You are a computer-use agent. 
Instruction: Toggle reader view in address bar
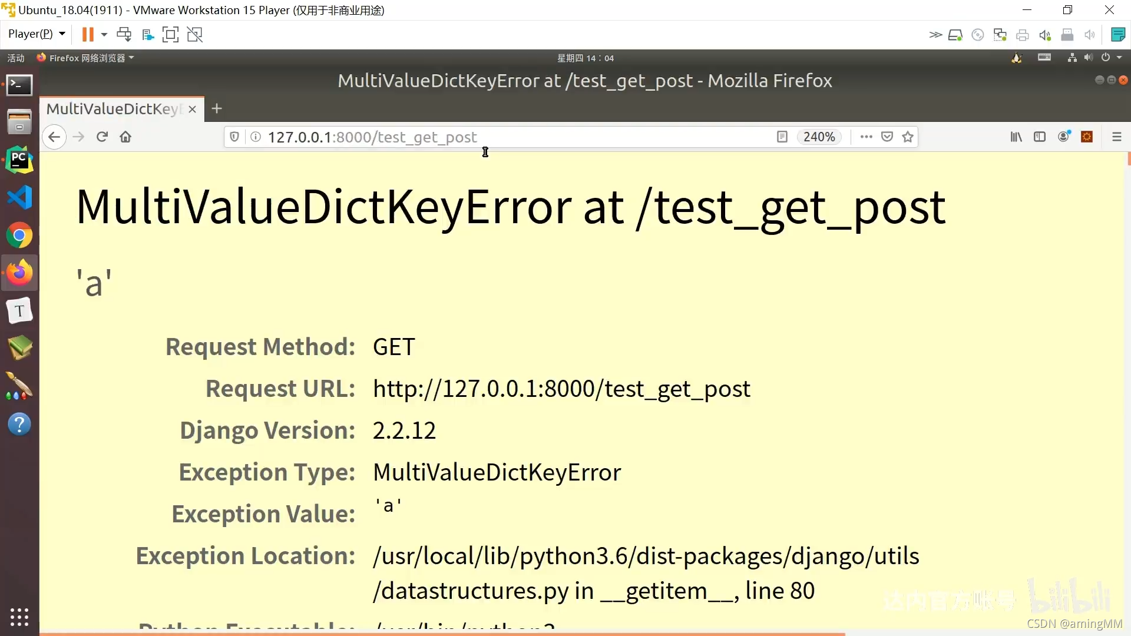(782, 137)
